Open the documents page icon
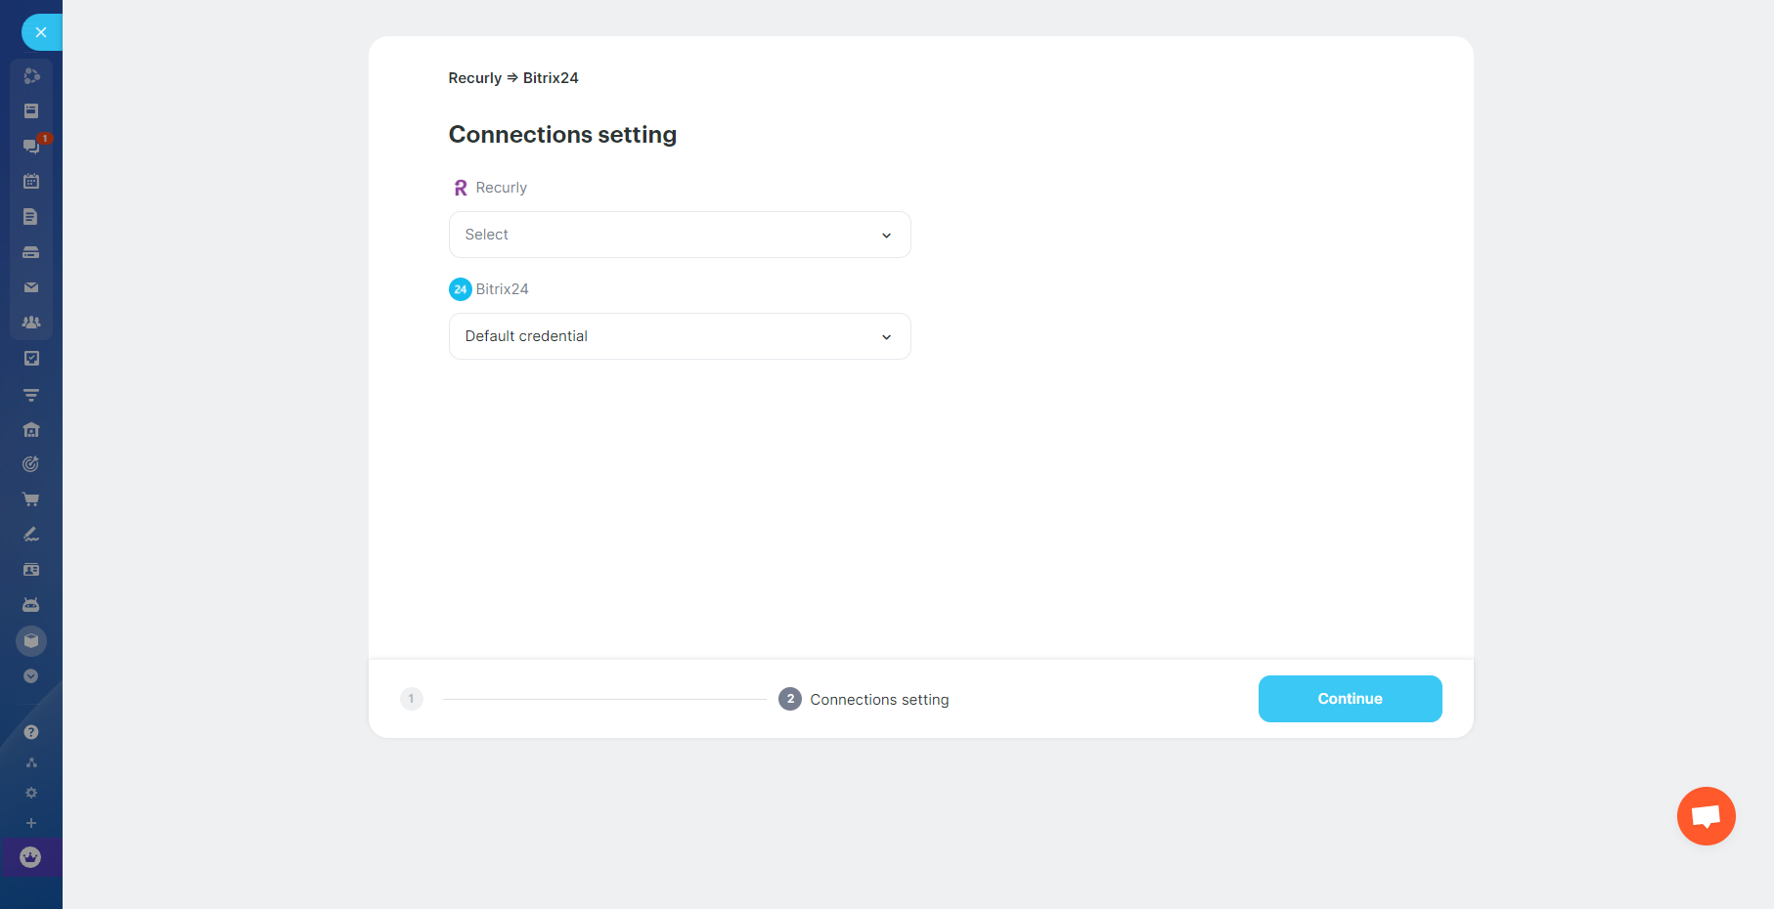Screen dimensions: 1774x909 (31, 216)
